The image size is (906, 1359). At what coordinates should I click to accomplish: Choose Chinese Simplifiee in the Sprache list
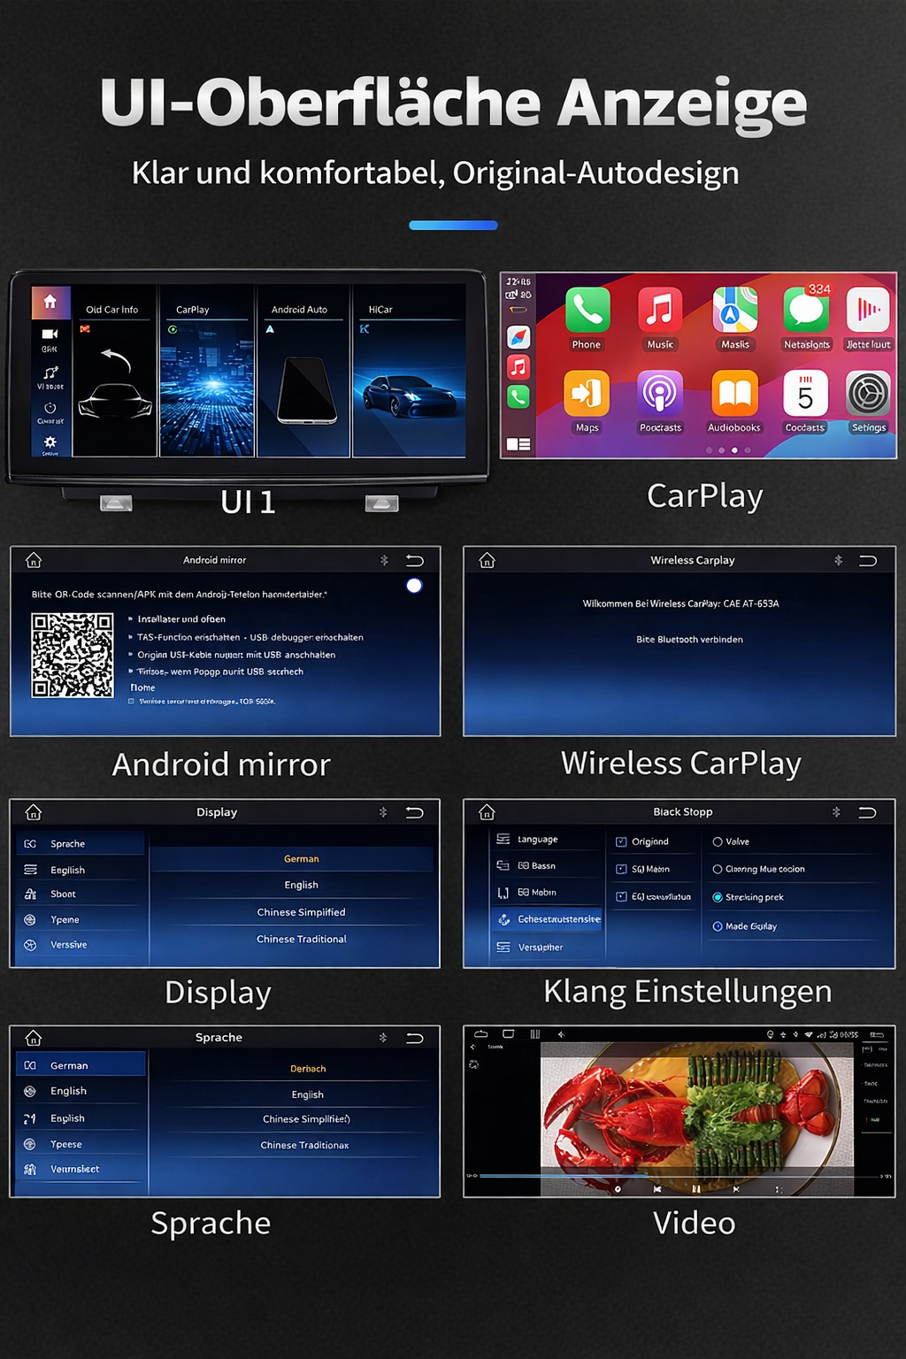click(x=306, y=1119)
